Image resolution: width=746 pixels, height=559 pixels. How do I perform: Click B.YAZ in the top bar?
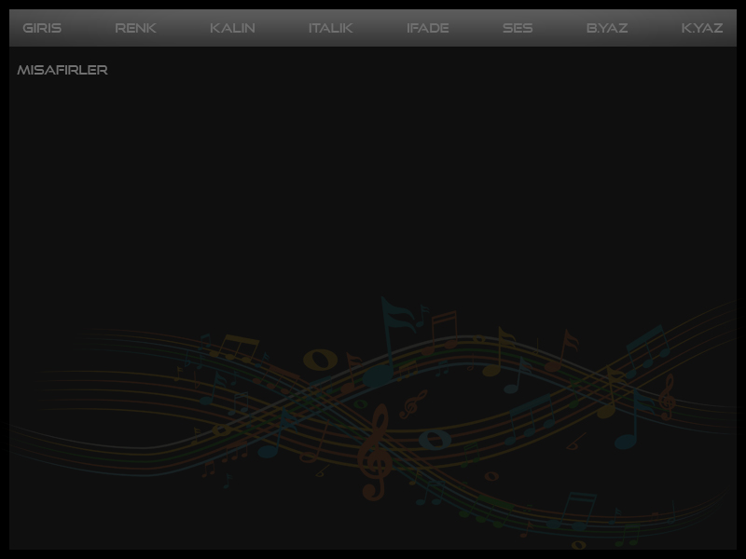607,28
